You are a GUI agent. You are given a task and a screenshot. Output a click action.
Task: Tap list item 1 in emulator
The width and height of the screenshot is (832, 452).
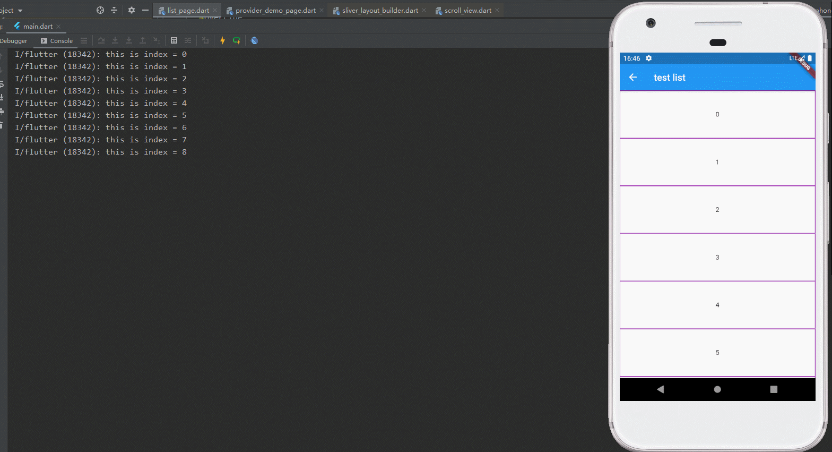(717, 163)
